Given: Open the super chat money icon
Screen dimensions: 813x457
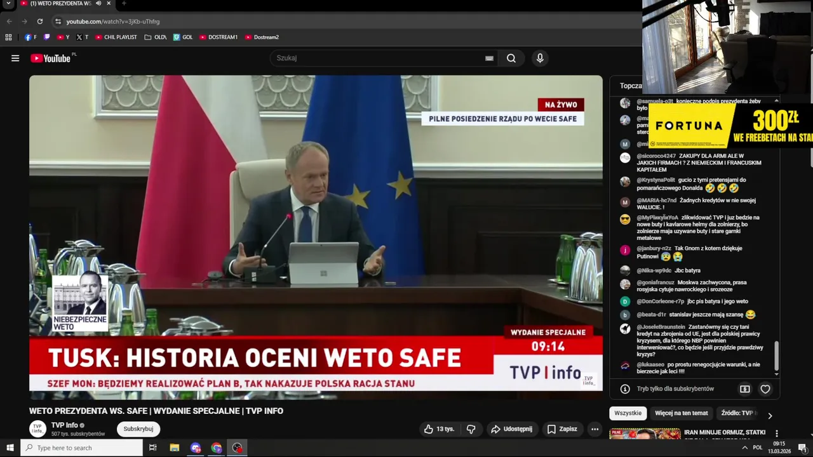Looking at the screenshot, I should [x=745, y=389].
